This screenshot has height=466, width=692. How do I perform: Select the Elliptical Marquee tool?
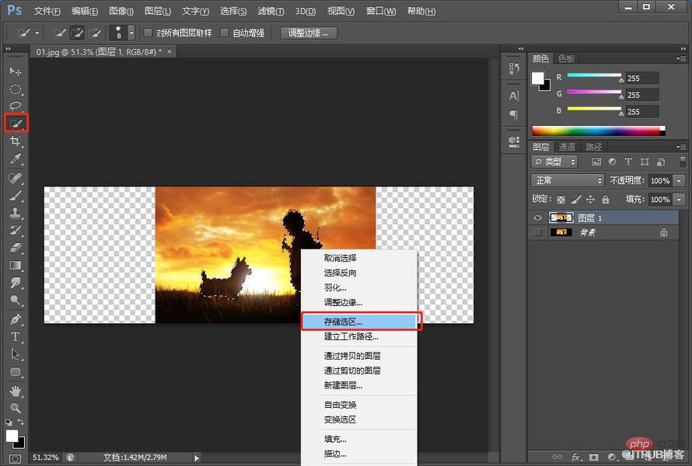point(16,89)
